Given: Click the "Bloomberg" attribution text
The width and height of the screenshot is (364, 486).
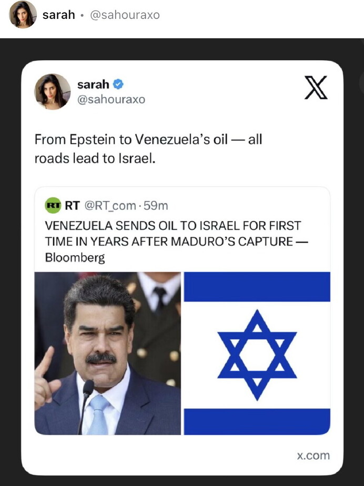Looking at the screenshot, I should pyautogui.click(x=75, y=258).
